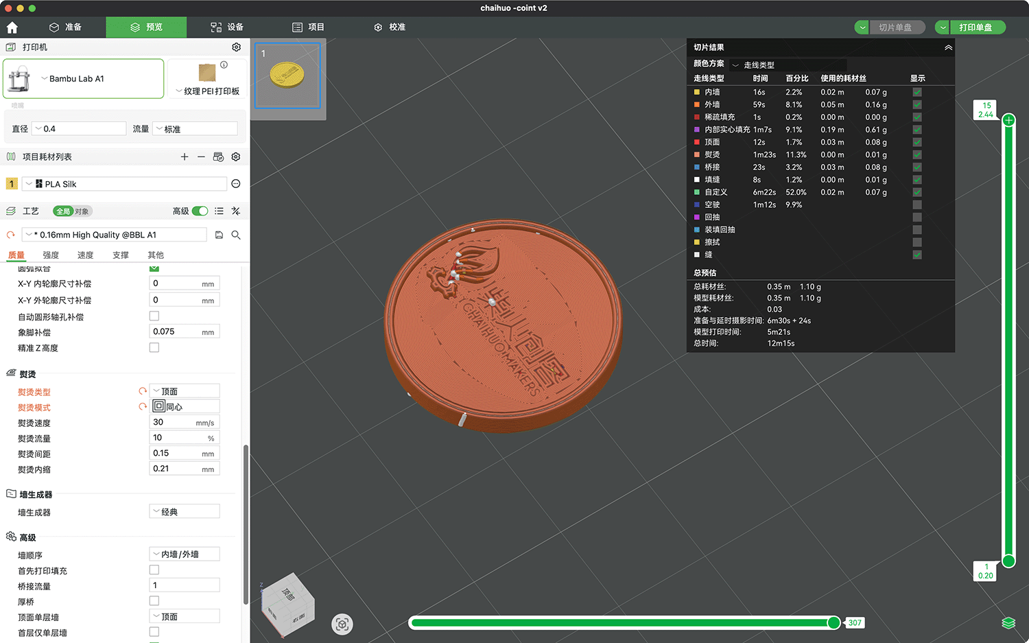
Task: Switch to Strength settings tab
Action: coord(51,255)
